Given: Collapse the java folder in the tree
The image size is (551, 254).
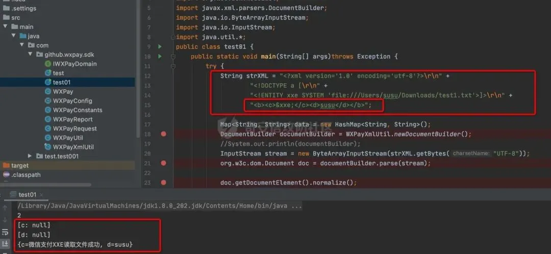Looking at the screenshot, I should 13,36.
